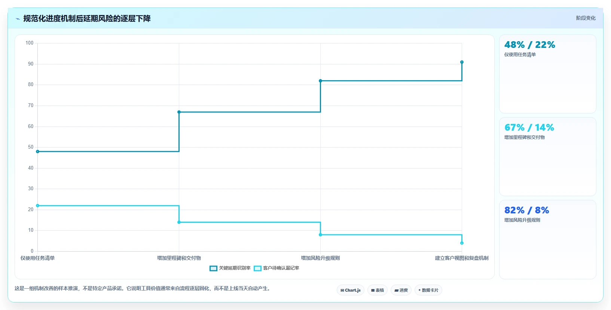The width and height of the screenshot is (611, 310).
Task: Click the 82 data point on dark line
Action: (320, 81)
